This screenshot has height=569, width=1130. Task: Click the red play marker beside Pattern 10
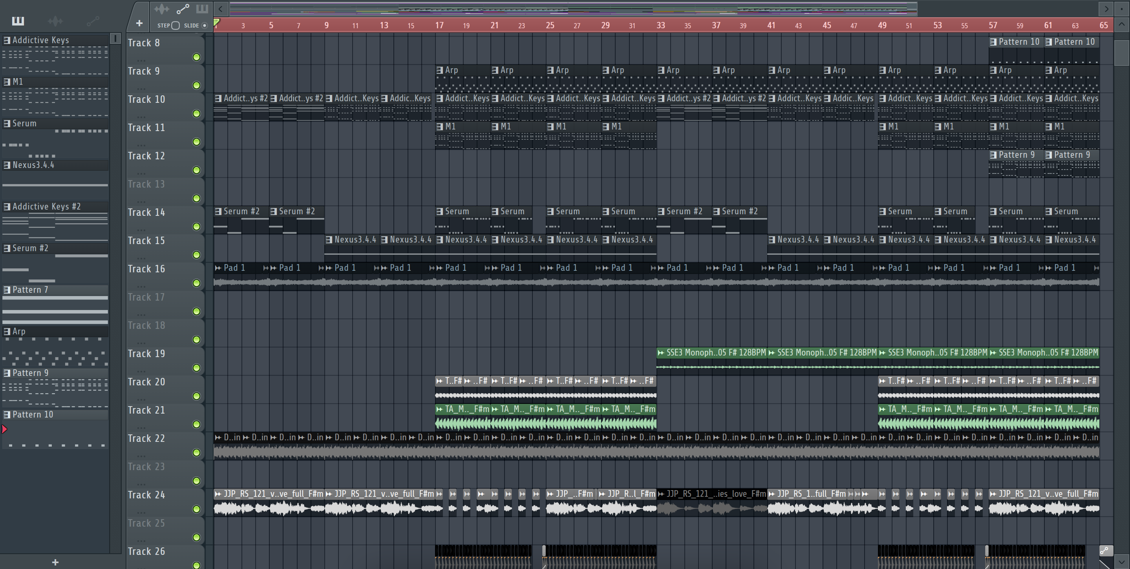(x=4, y=429)
